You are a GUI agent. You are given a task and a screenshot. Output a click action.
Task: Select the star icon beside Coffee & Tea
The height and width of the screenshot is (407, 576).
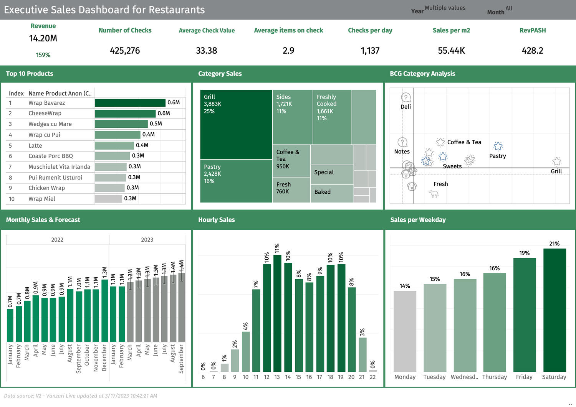(x=440, y=142)
